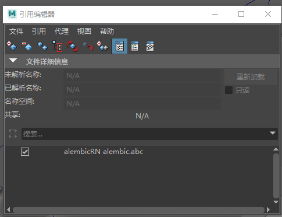Viewport: 282px width, 217px height.
Task: Click the Select File Contents icon
Action: (x=58, y=46)
